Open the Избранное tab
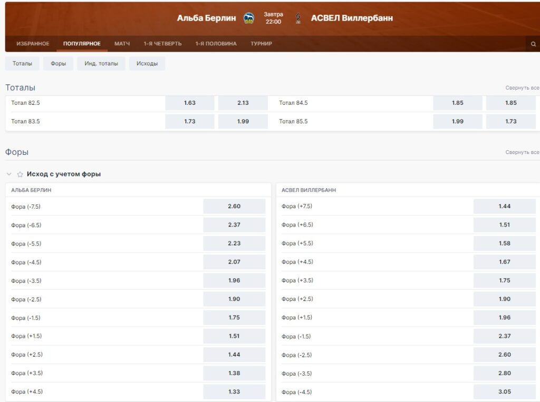Image resolution: width=540 pixels, height=402 pixels. click(33, 44)
